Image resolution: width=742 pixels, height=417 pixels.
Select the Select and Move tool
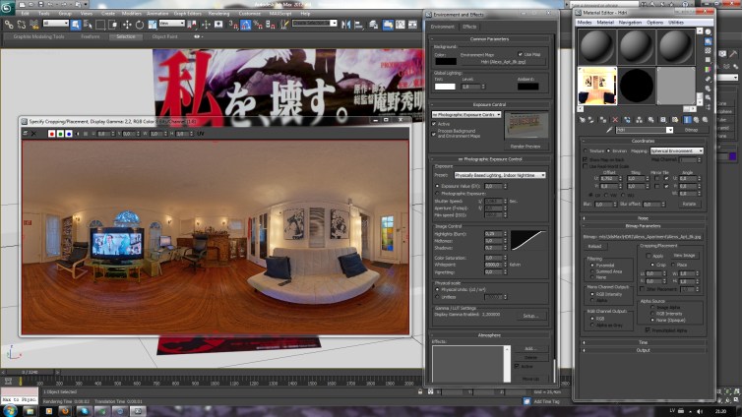click(125, 23)
